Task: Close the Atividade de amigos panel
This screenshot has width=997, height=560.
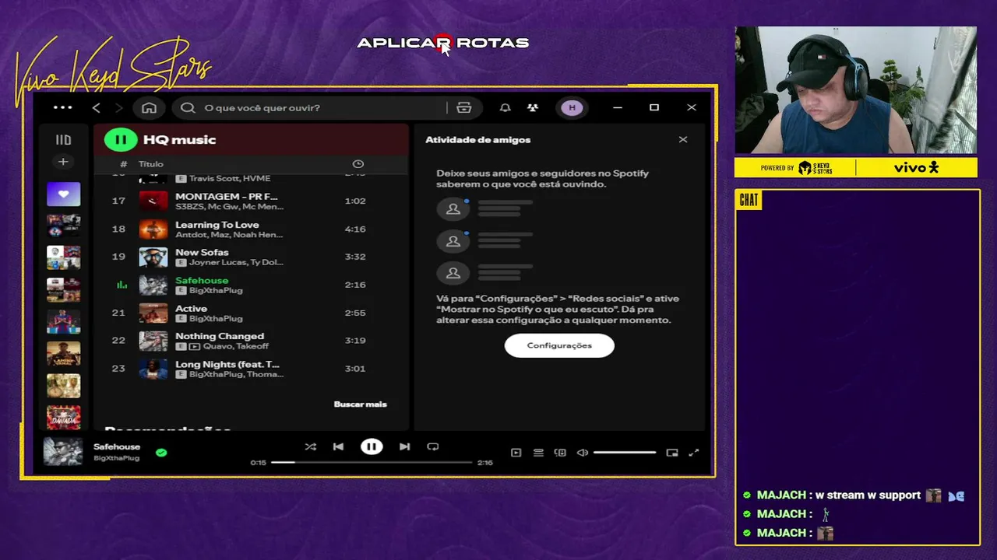Action: click(x=683, y=140)
